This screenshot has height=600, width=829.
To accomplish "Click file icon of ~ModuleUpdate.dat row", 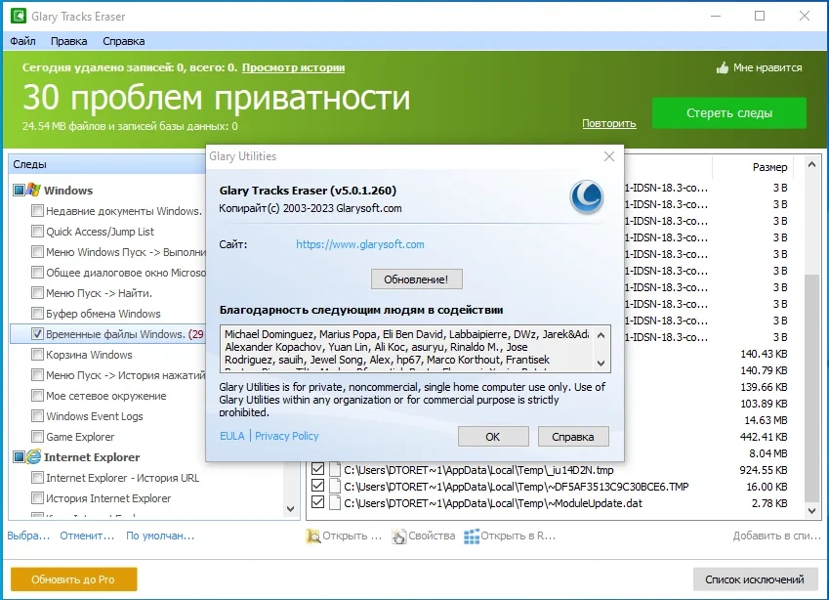I will tap(335, 502).
